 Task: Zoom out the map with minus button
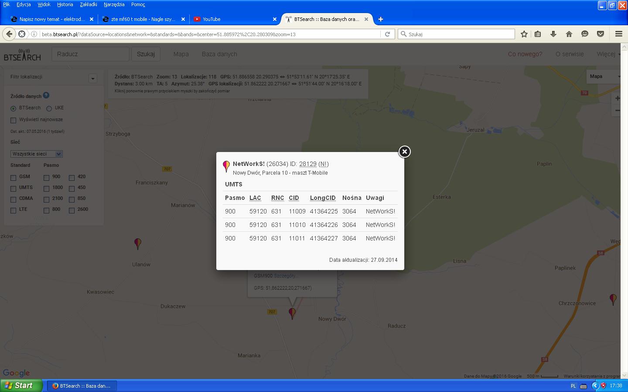tap(617, 110)
